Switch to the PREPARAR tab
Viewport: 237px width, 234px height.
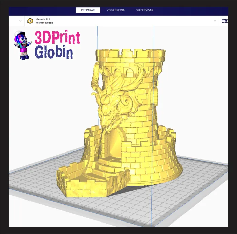coord(88,10)
